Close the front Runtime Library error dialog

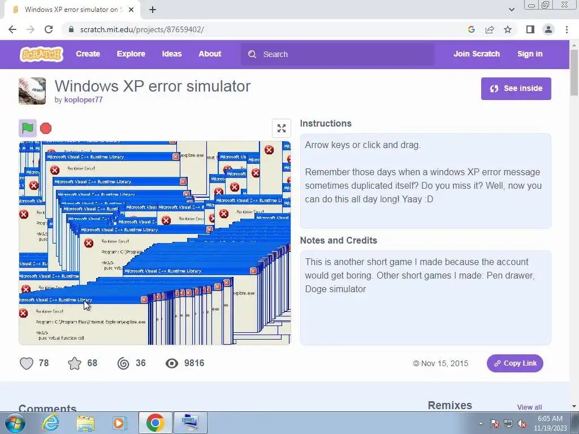pyautogui.click(x=144, y=300)
